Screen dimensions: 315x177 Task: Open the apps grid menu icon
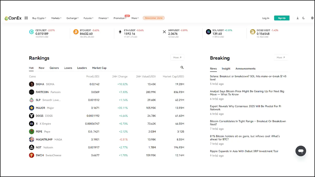[x=26, y=18]
